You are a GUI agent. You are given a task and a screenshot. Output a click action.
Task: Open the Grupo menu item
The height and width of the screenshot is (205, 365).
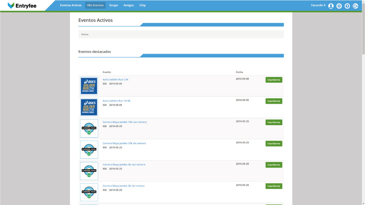coord(114,5)
